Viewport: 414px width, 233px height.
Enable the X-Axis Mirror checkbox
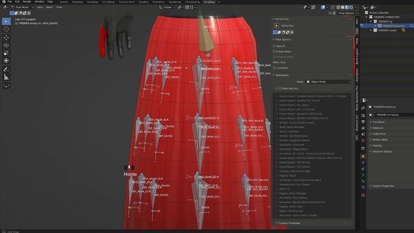click(x=274, y=52)
